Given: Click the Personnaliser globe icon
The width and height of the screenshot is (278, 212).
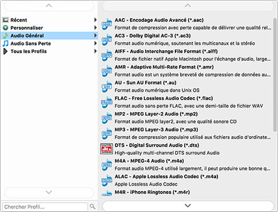Looking at the screenshot, I should coord(5,27).
